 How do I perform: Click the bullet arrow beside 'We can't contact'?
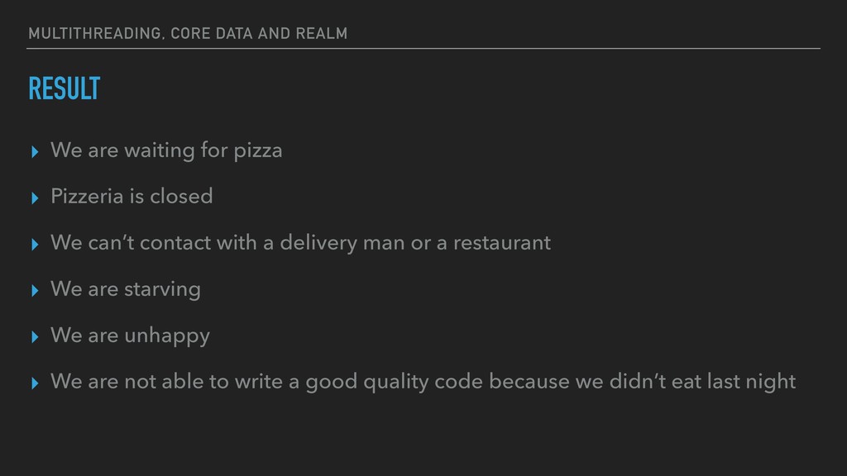(x=35, y=245)
